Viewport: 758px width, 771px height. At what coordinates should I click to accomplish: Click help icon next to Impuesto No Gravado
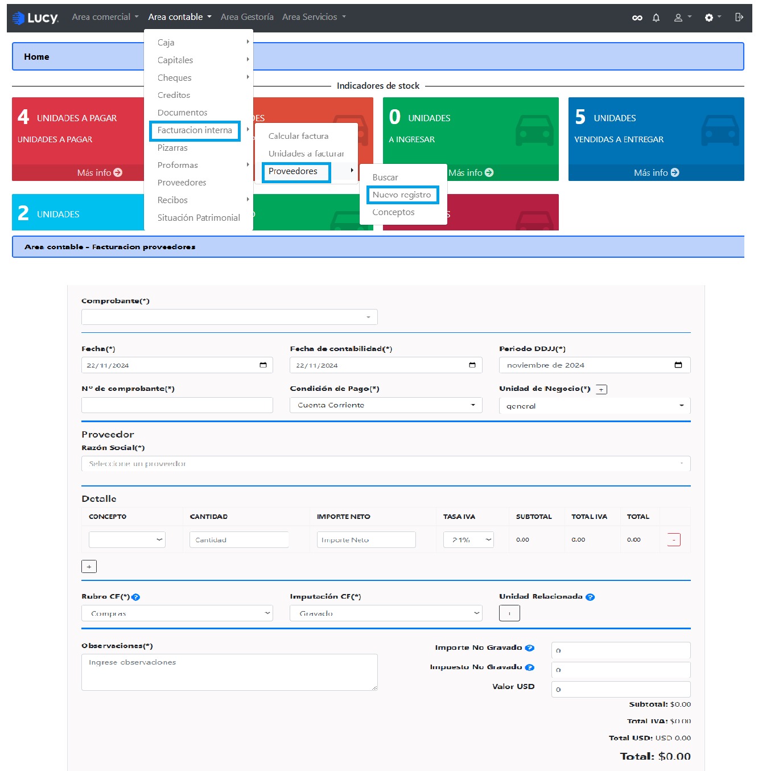tap(529, 667)
